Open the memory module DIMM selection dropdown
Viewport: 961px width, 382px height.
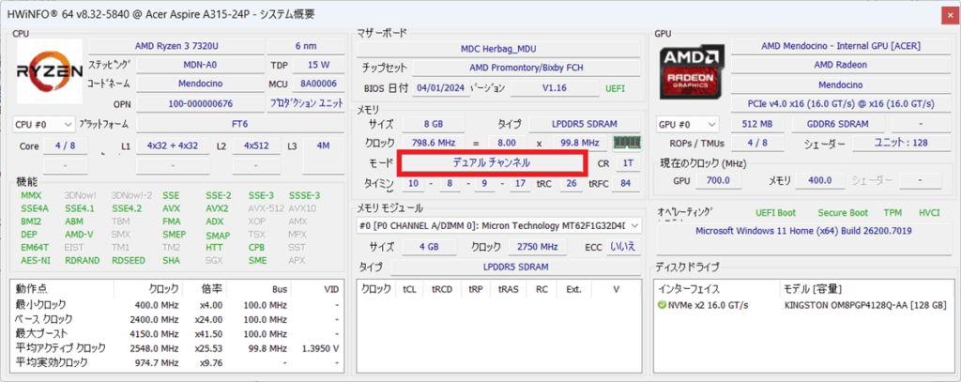click(499, 225)
